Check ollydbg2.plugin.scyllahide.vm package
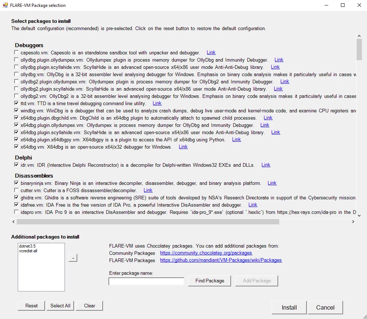The image size is (367, 319). [x=16, y=89]
